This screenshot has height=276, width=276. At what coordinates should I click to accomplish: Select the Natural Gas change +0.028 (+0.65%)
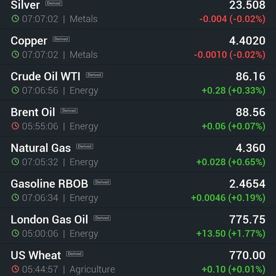pyautogui.click(x=231, y=162)
